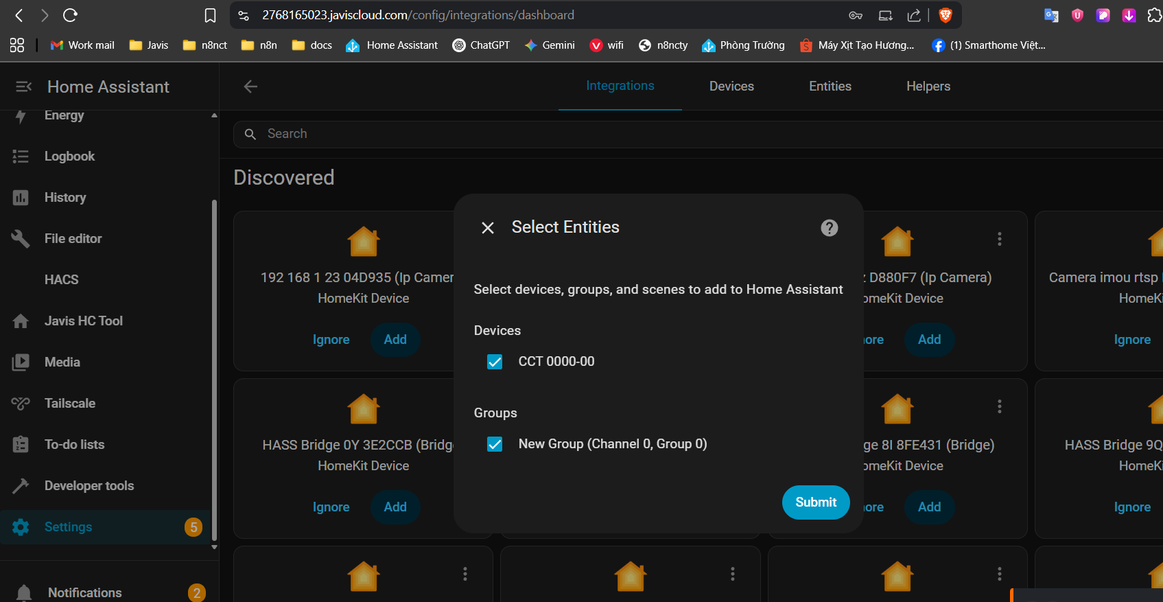Open the Helpers tab
Image resolution: width=1163 pixels, height=602 pixels.
pos(928,86)
